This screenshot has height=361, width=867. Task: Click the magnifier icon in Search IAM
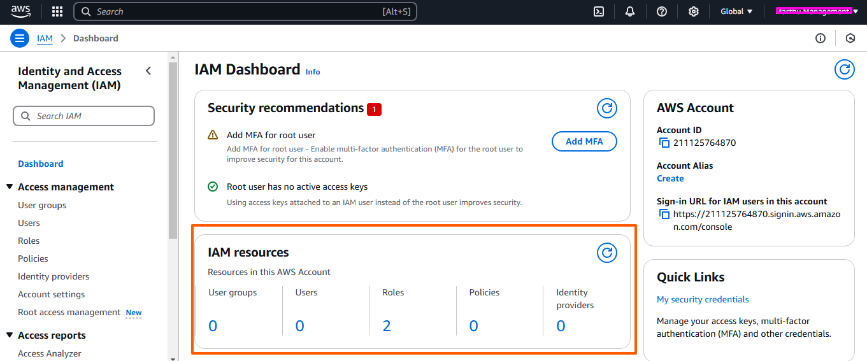coord(25,116)
